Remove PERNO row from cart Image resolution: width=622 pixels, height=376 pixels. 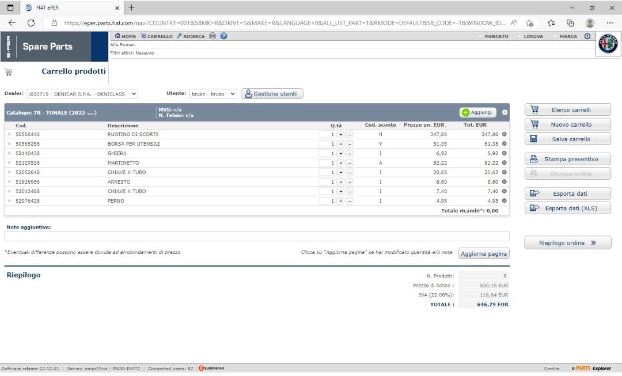pyautogui.click(x=504, y=201)
